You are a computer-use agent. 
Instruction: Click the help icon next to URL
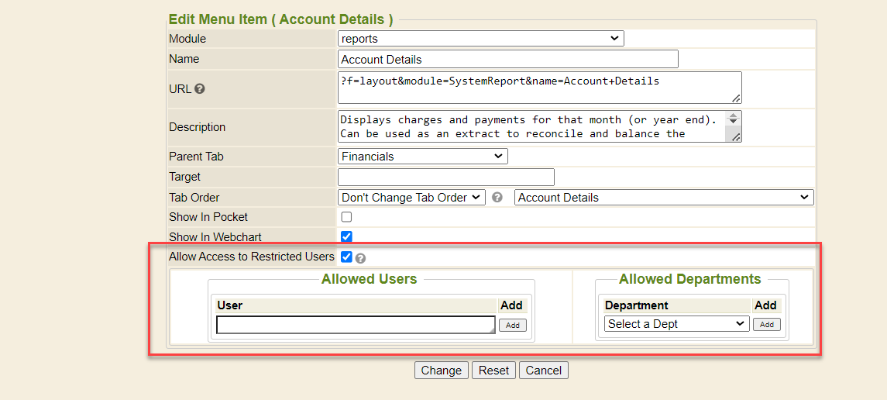tap(200, 89)
